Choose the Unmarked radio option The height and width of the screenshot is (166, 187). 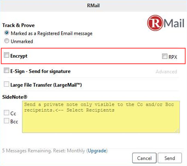(x=7, y=41)
